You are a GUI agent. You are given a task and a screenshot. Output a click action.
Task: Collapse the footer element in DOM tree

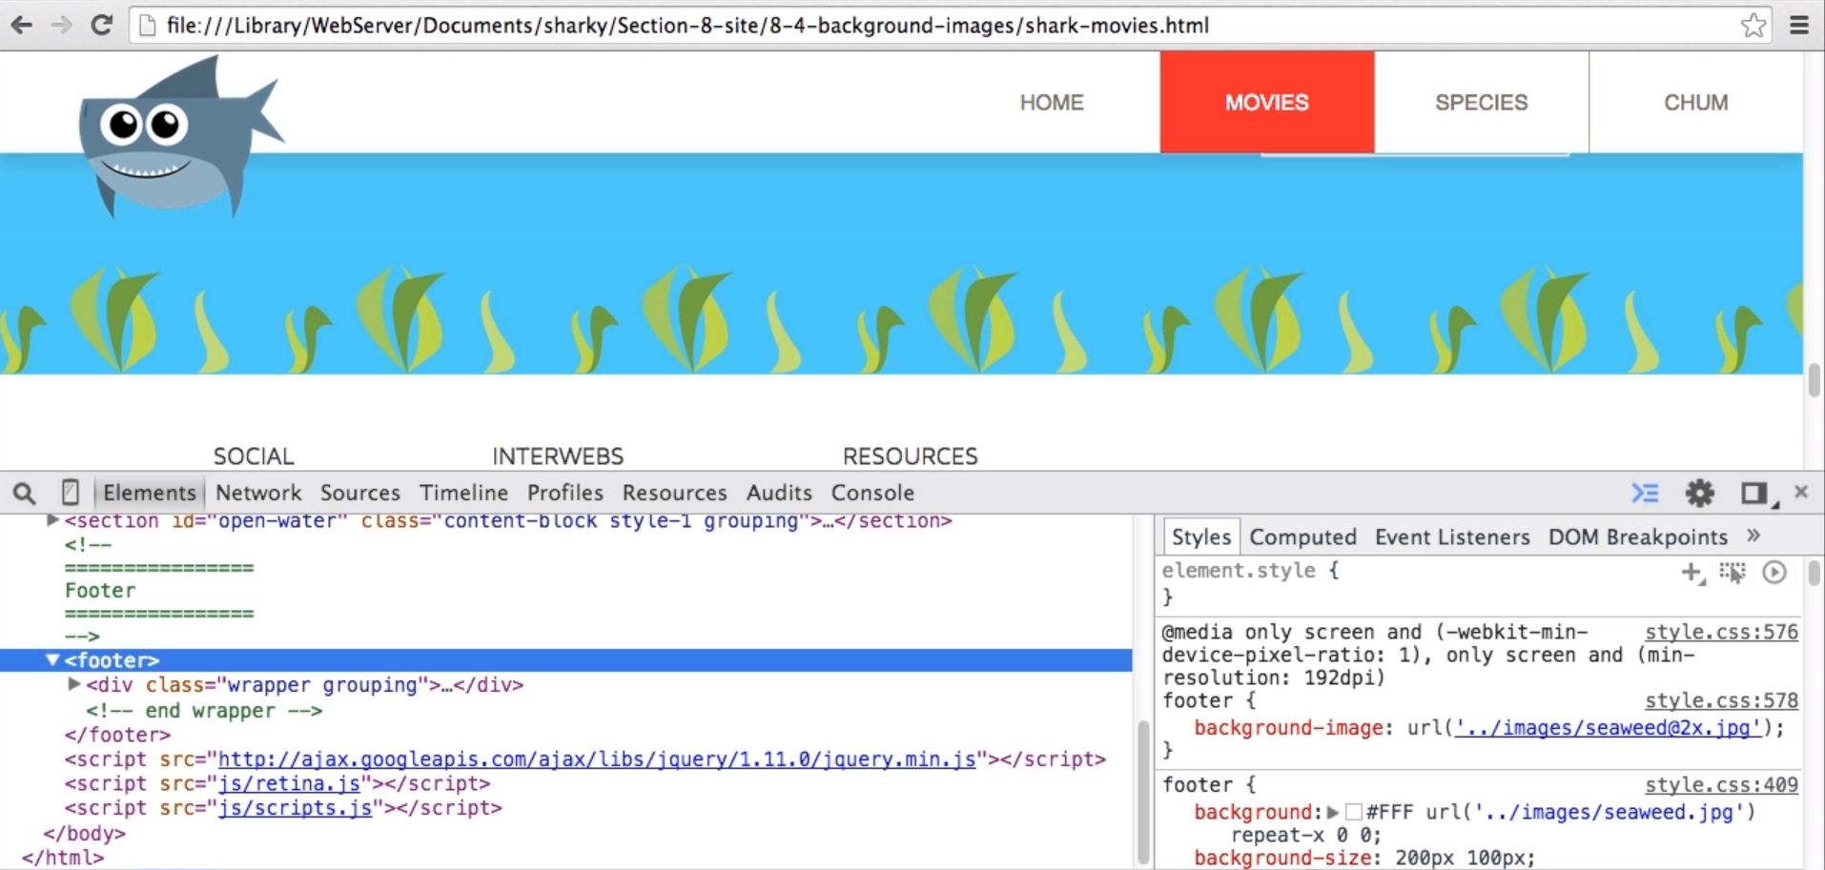click(x=52, y=660)
